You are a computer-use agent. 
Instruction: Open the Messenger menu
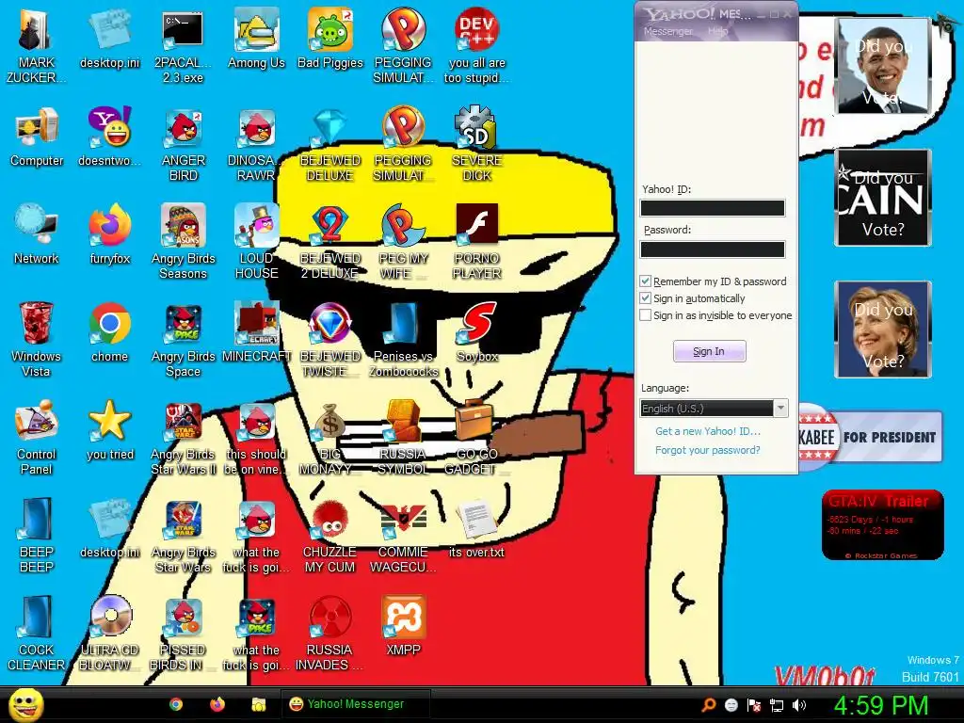click(667, 31)
